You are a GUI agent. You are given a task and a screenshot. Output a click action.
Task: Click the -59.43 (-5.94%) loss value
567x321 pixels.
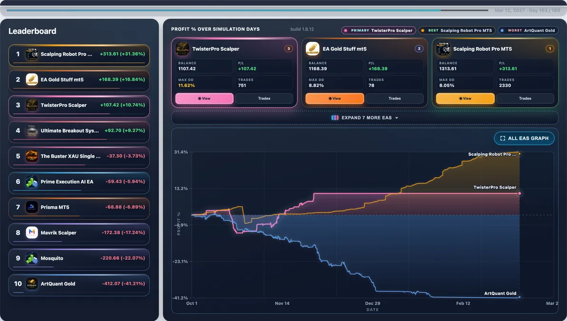[x=125, y=181]
